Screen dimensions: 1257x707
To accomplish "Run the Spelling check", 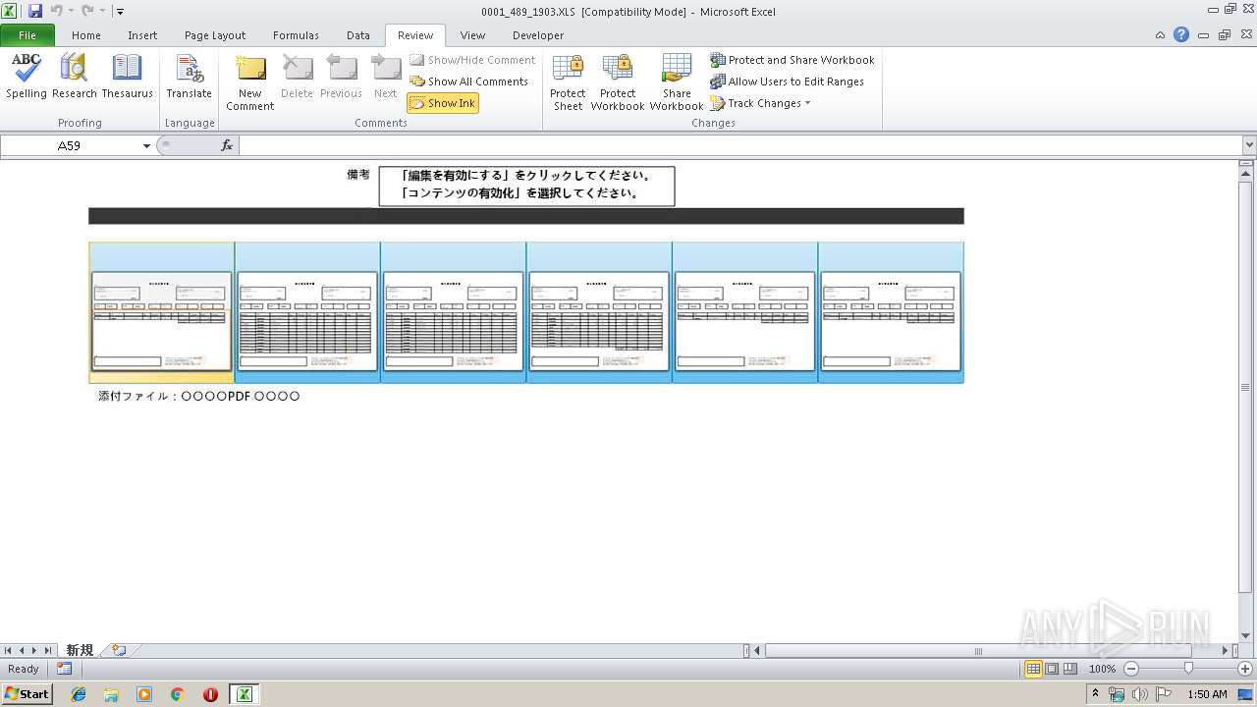I will [27, 77].
